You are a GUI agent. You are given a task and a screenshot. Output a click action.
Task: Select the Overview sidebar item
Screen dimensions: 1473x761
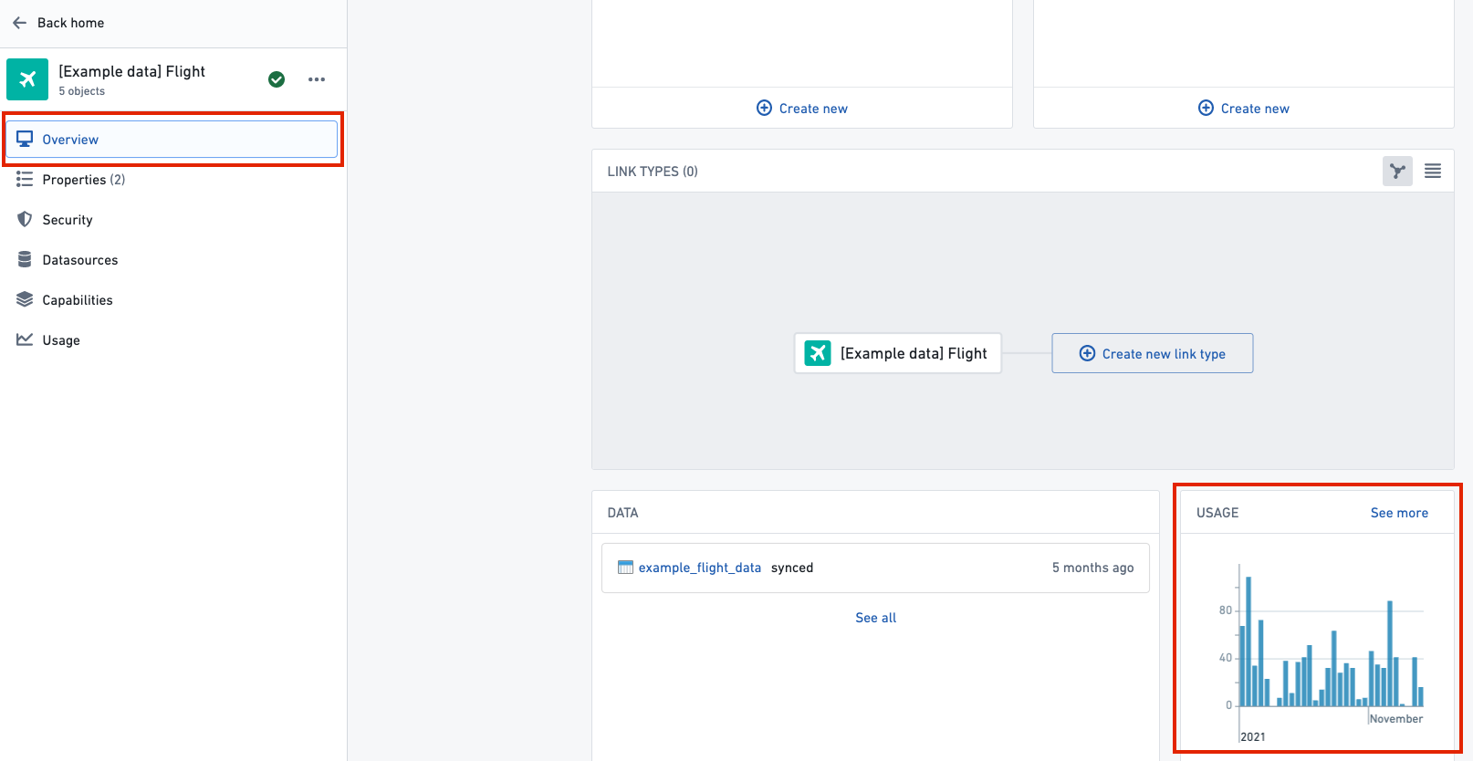172,140
